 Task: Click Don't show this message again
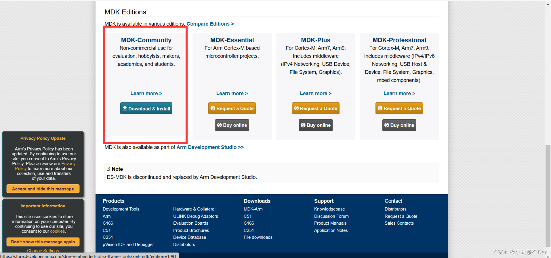tap(43, 242)
